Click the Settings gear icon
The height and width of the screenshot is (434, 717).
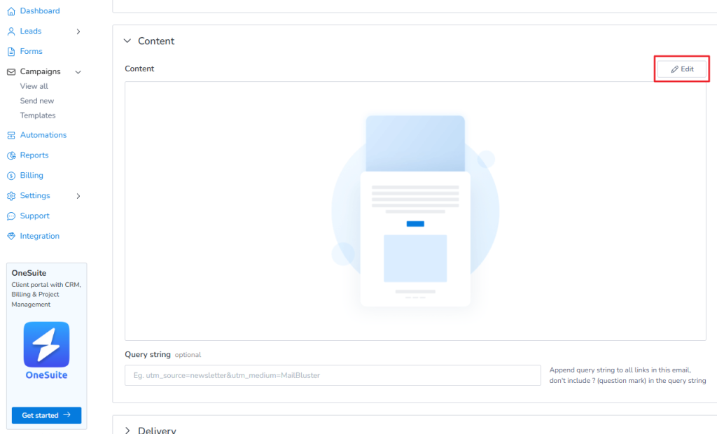pos(11,196)
